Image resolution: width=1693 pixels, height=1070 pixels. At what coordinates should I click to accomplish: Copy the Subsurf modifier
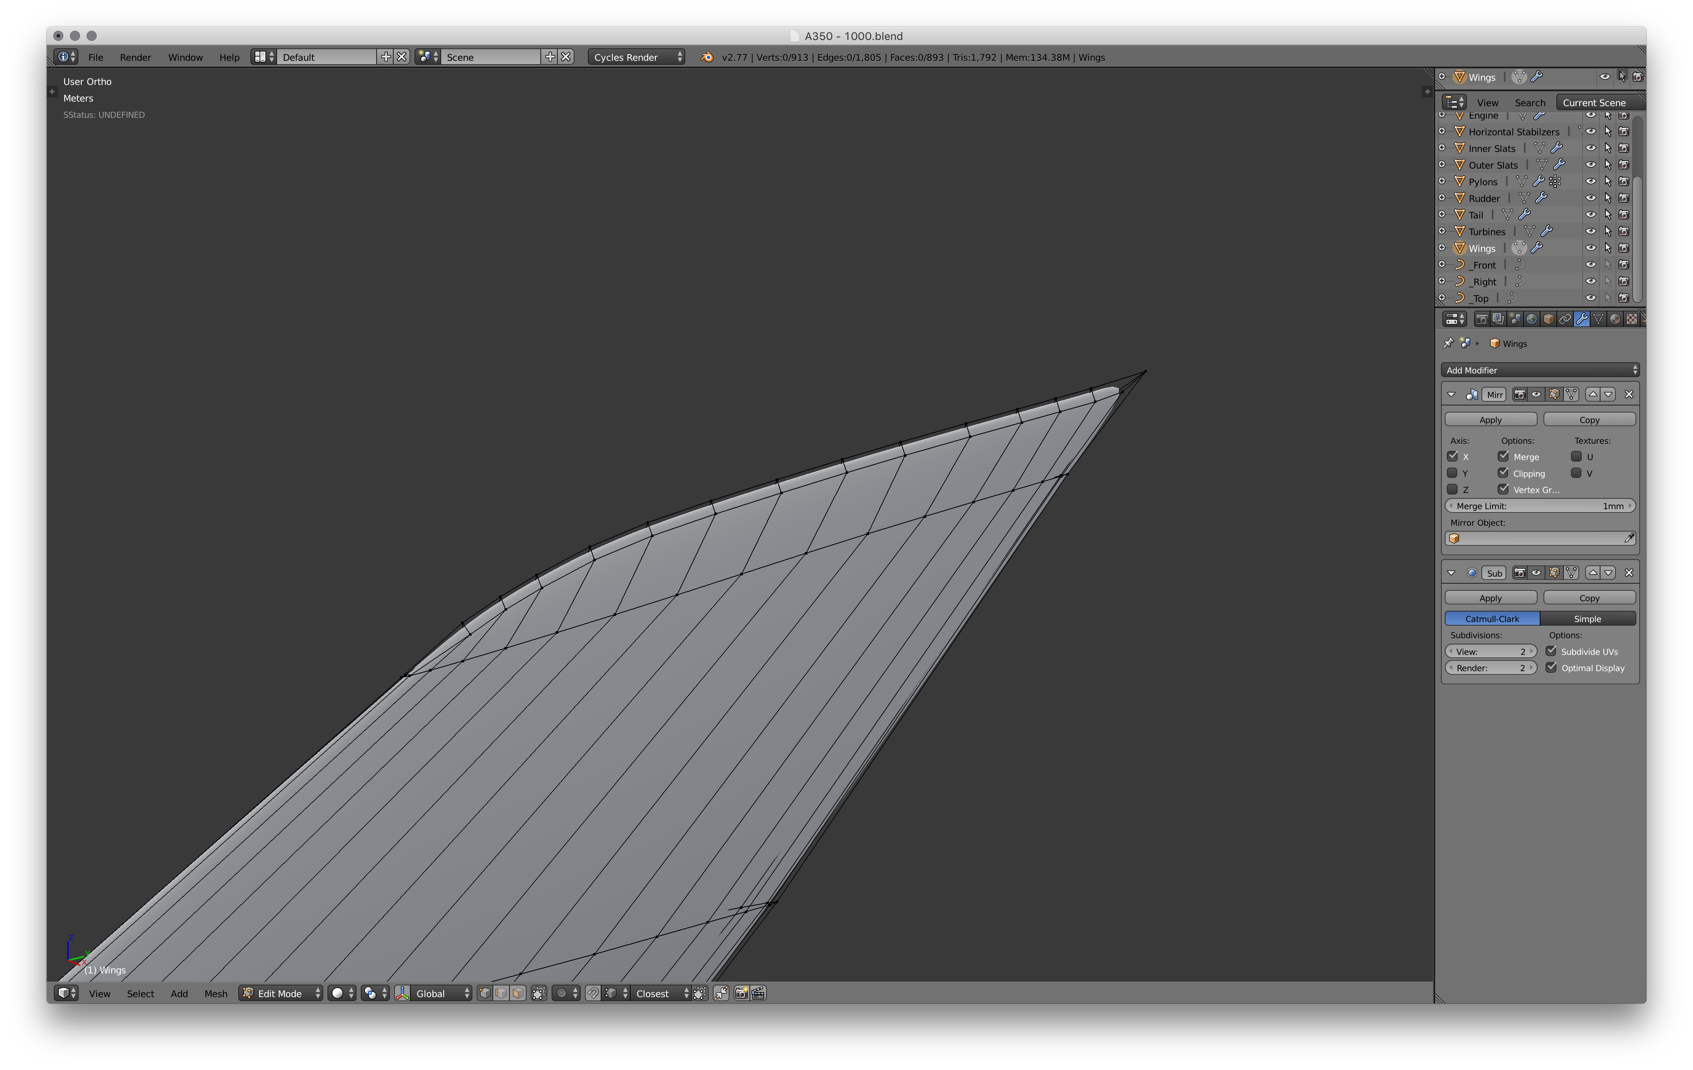pyautogui.click(x=1589, y=598)
